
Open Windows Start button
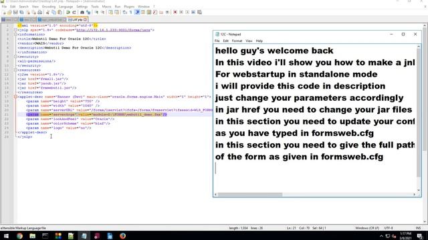pyautogui.click(x=6, y=236)
